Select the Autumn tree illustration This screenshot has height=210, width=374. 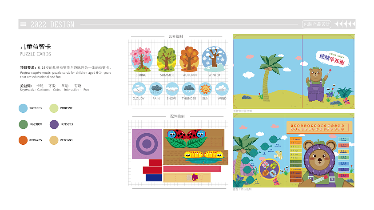(x=189, y=59)
